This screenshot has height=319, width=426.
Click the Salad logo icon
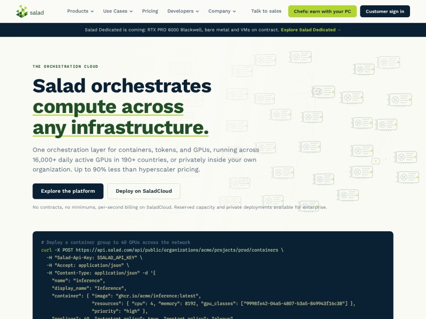tap(22, 12)
